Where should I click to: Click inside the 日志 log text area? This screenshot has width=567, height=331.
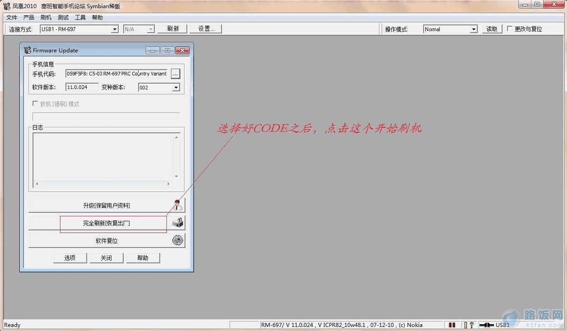[x=103, y=157]
